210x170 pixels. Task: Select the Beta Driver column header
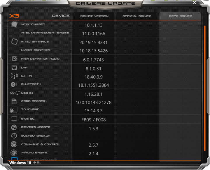pyautogui.click(x=181, y=16)
